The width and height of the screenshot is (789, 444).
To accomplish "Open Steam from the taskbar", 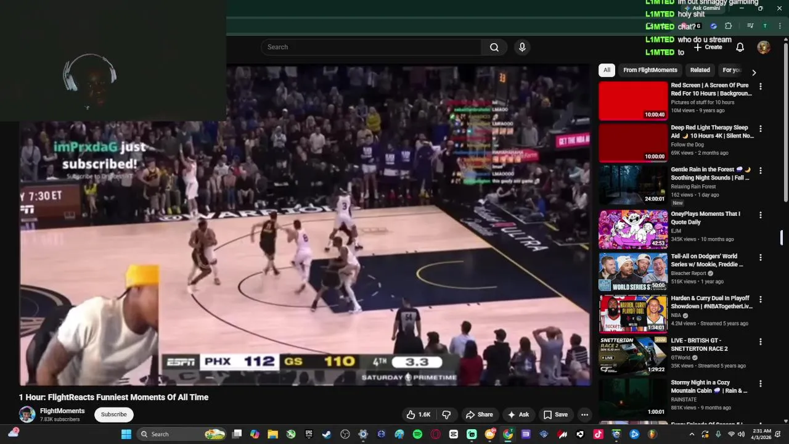I will coord(327,434).
